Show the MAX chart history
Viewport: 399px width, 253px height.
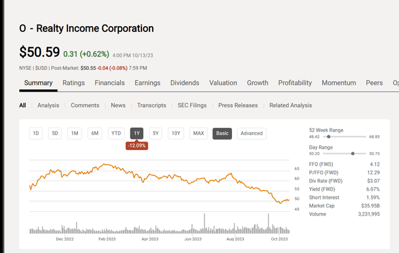pos(198,133)
